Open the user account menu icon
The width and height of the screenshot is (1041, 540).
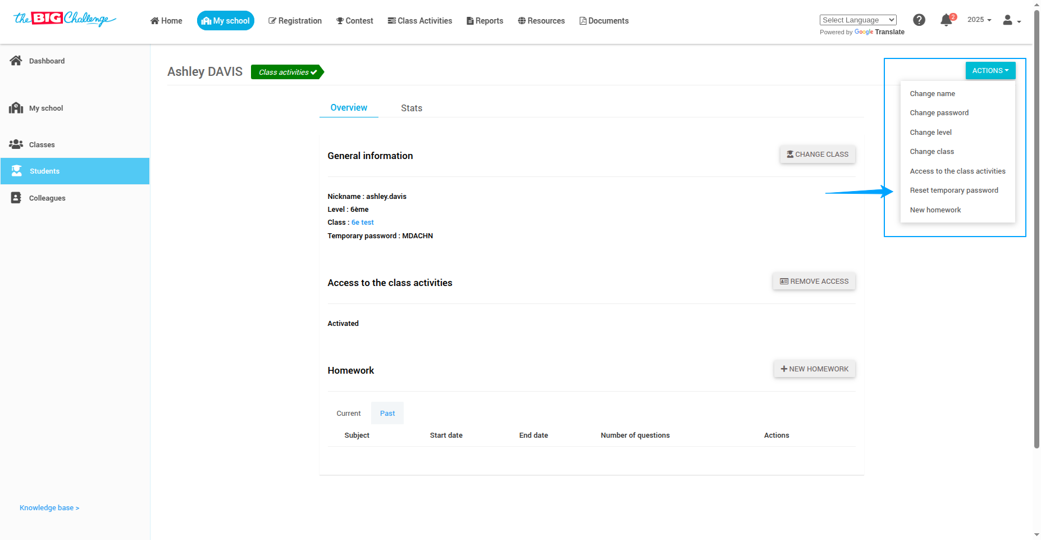[x=1012, y=20]
